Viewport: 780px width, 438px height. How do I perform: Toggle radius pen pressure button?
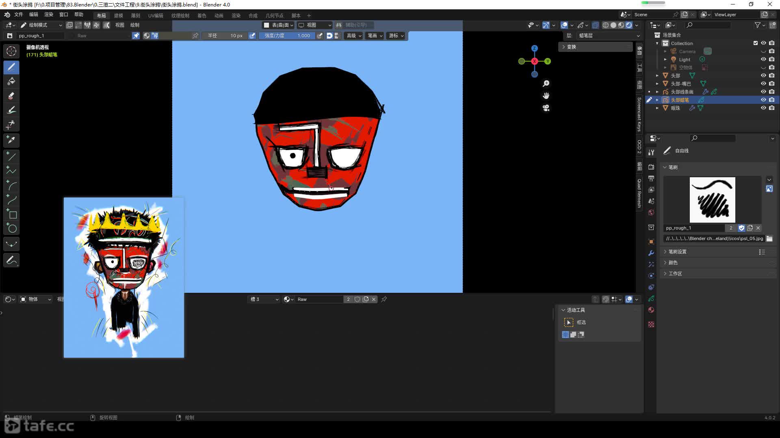tap(252, 36)
